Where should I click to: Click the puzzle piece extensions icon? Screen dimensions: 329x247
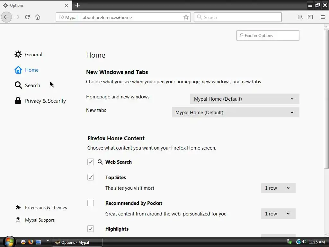[x=18, y=207]
